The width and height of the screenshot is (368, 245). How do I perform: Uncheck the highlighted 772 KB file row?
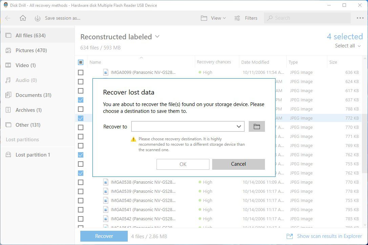pos(81,118)
